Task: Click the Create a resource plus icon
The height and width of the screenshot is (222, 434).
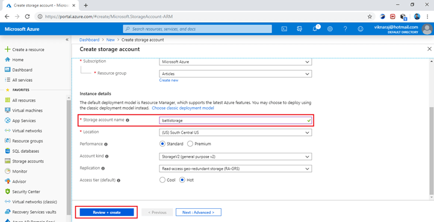Action: click(x=8, y=49)
